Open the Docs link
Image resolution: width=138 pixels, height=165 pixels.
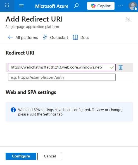tap(81, 37)
